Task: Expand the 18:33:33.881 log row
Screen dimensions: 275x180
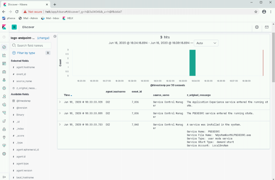Action: coord(60,113)
